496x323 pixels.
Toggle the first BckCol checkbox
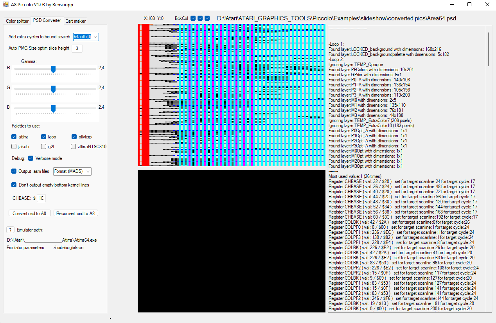point(193,18)
